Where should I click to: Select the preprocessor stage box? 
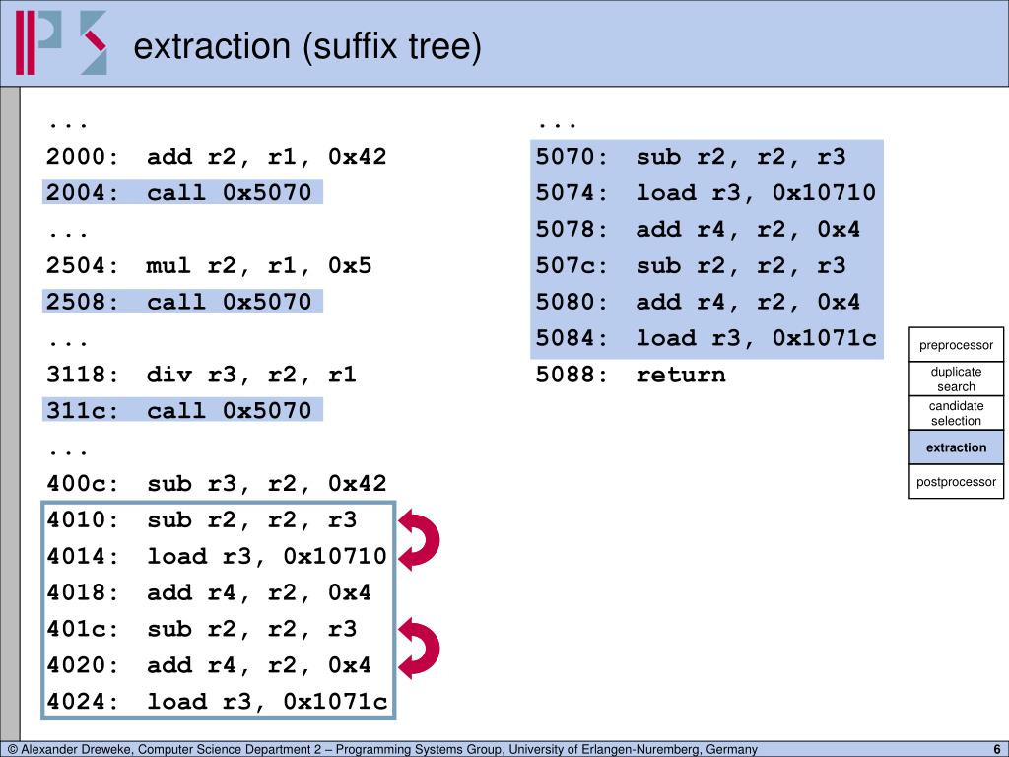pos(956,345)
